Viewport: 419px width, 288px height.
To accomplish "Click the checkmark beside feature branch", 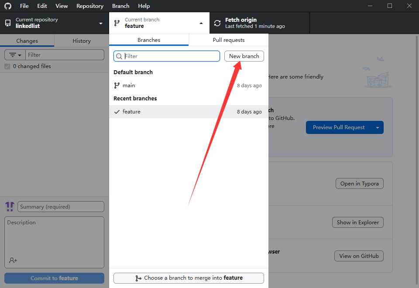I will pyautogui.click(x=117, y=112).
